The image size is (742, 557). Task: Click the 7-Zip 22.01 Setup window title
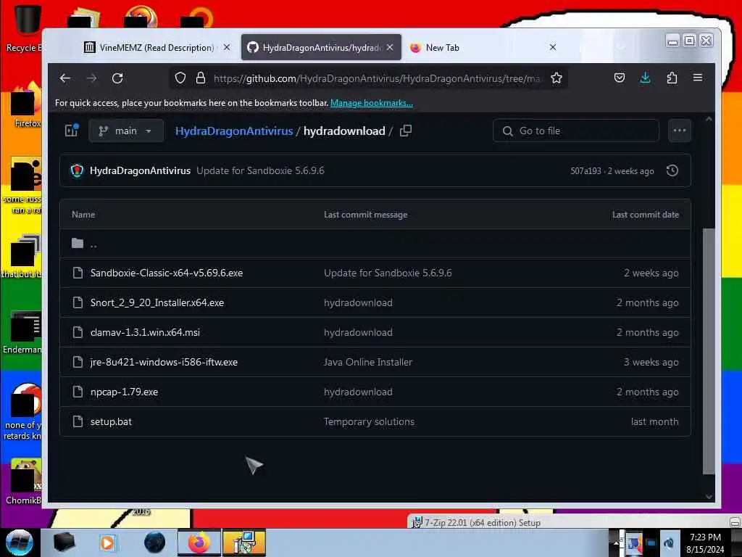point(482,522)
